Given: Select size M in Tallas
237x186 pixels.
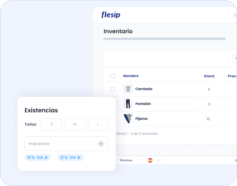Looking at the screenshot, I should pyautogui.click(x=75, y=124).
